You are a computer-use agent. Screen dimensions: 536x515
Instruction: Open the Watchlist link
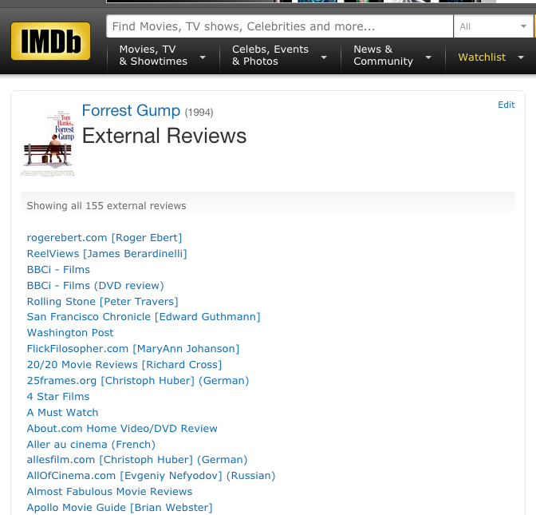pos(482,57)
